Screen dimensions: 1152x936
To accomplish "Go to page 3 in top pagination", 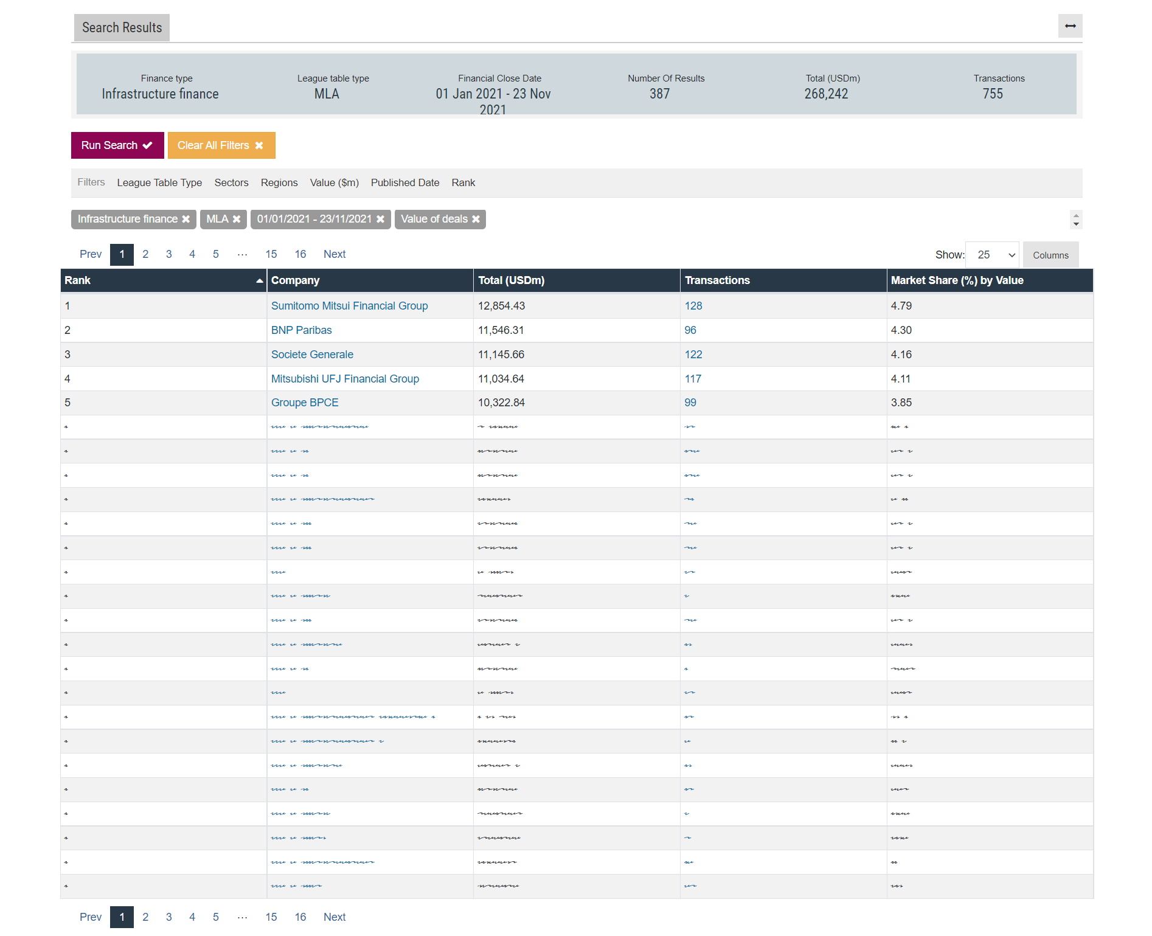I will 169,254.
